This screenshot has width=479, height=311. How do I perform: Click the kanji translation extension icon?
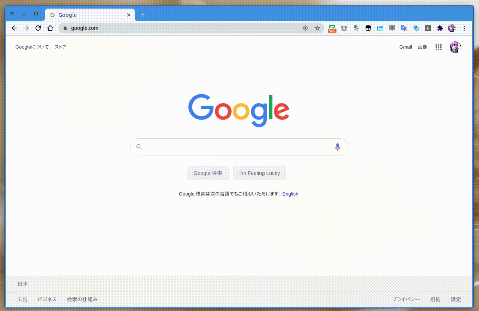(356, 28)
